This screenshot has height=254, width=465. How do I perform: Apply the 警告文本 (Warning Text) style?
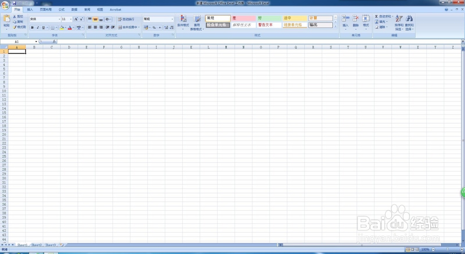click(269, 25)
